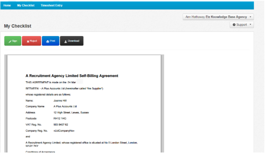Click the pencil icon on the Sign button
This screenshot has height=154, width=265.
pos(10,41)
